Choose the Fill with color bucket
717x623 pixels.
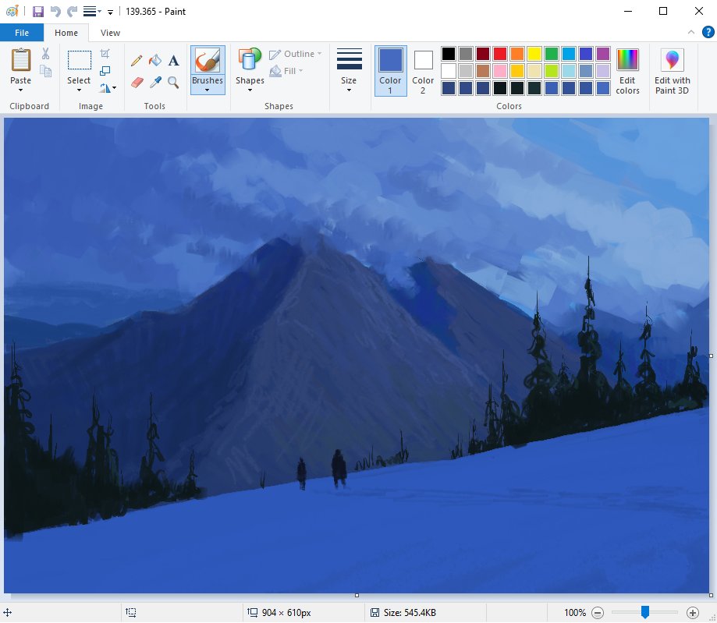pos(155,61)
